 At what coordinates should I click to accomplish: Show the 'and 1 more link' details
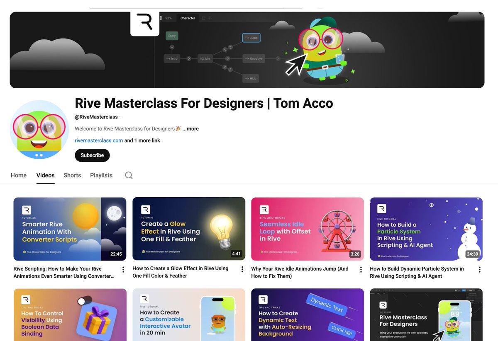(142, 140)
